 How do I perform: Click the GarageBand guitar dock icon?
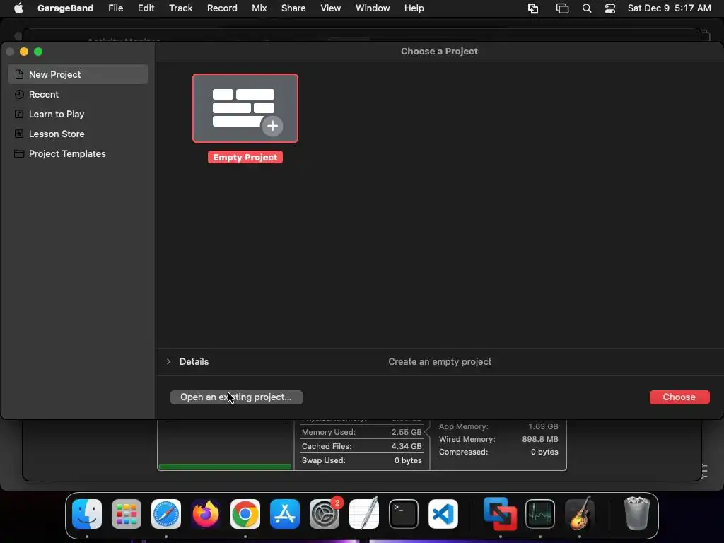coord(580,514)
